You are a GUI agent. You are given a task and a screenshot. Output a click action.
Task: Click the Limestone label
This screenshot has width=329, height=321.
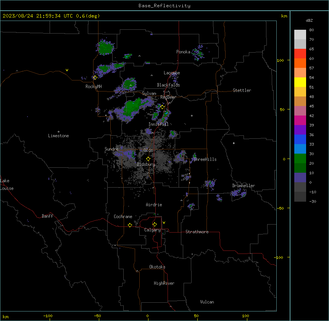[58, 136]
